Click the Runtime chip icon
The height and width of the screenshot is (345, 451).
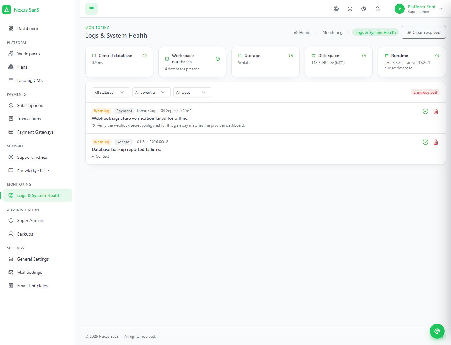pos(386,56)
